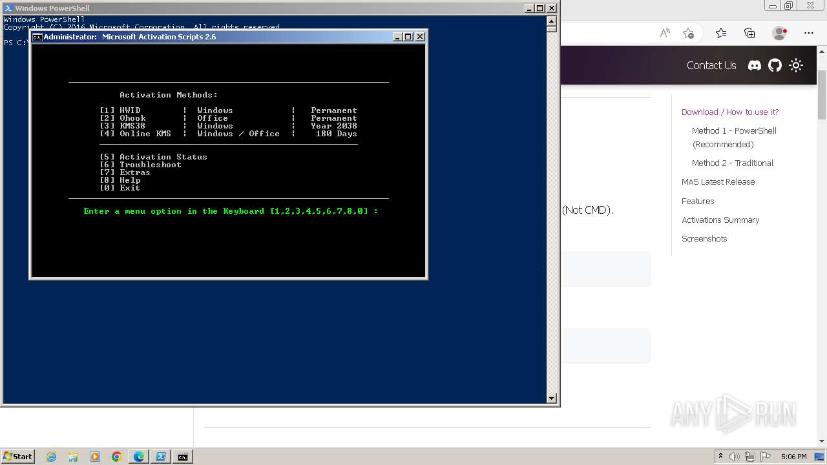Open Action Center flag tray icon

(x=766, y=457)
